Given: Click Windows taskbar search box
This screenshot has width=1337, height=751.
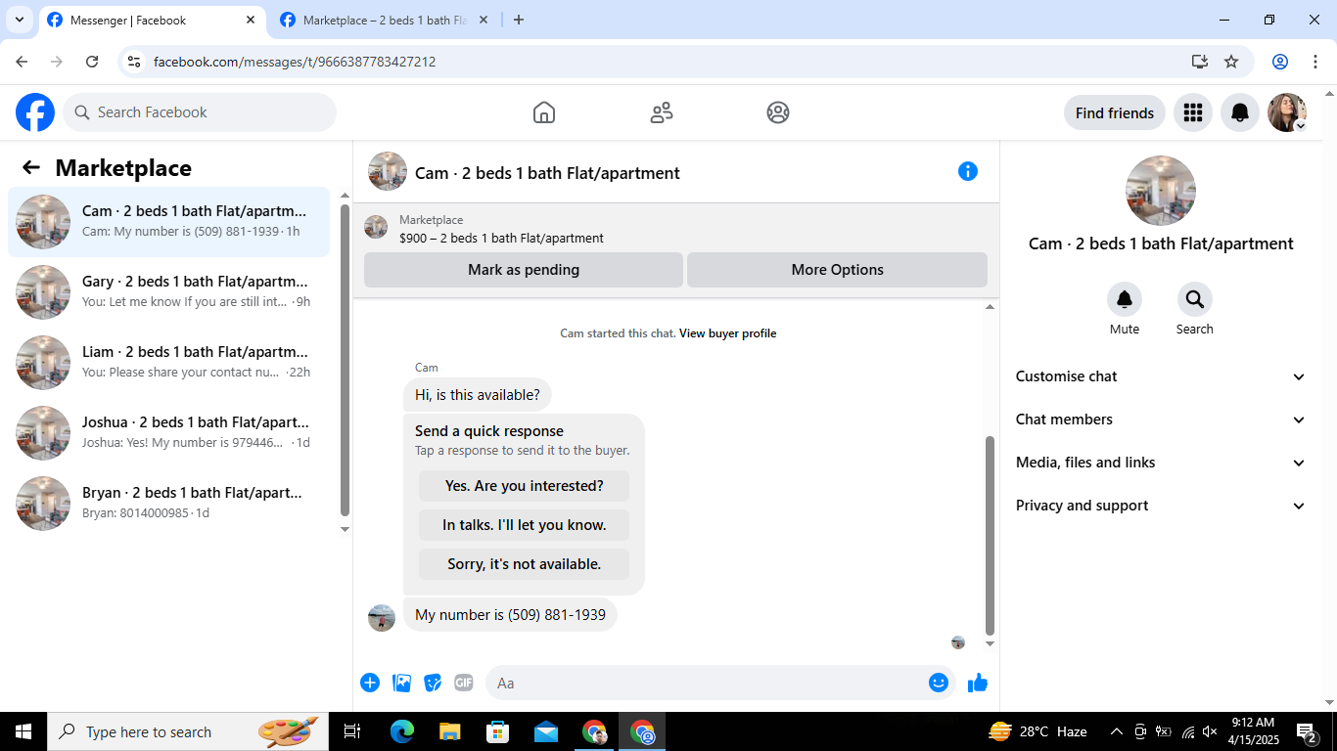Looking at the screenshot, I should pos(188,731).
